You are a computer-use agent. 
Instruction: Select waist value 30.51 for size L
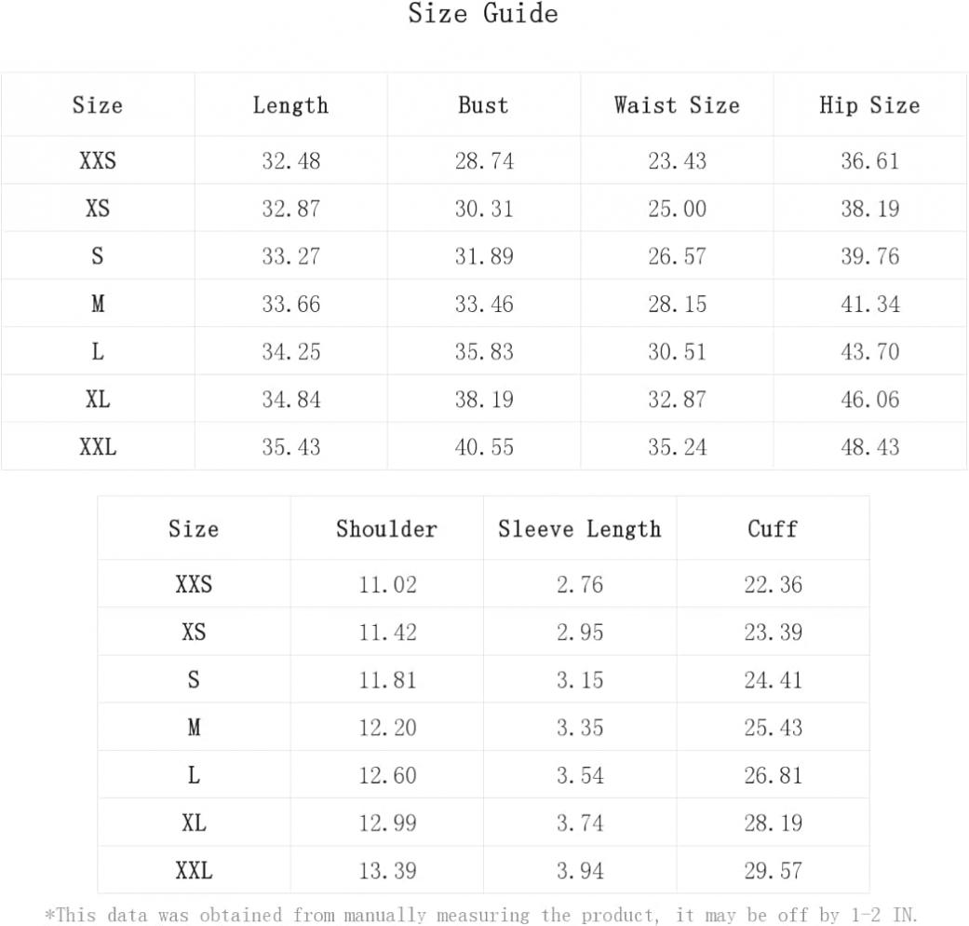677,351
